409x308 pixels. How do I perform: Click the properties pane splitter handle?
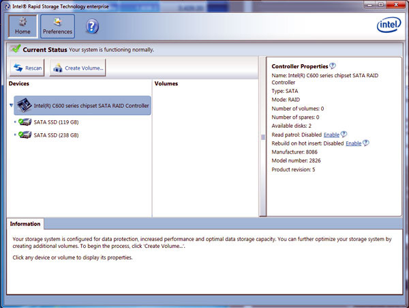pyautogui.click(x=263, y=137)
